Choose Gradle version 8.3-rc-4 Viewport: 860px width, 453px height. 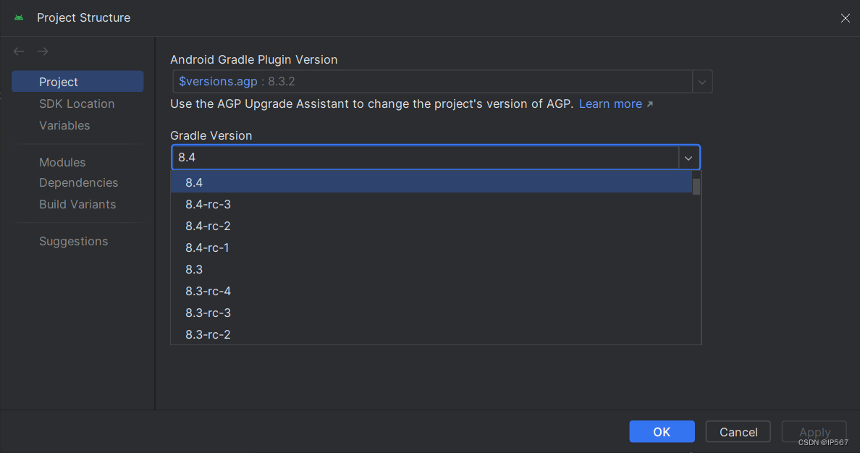[x=431, y=291]
